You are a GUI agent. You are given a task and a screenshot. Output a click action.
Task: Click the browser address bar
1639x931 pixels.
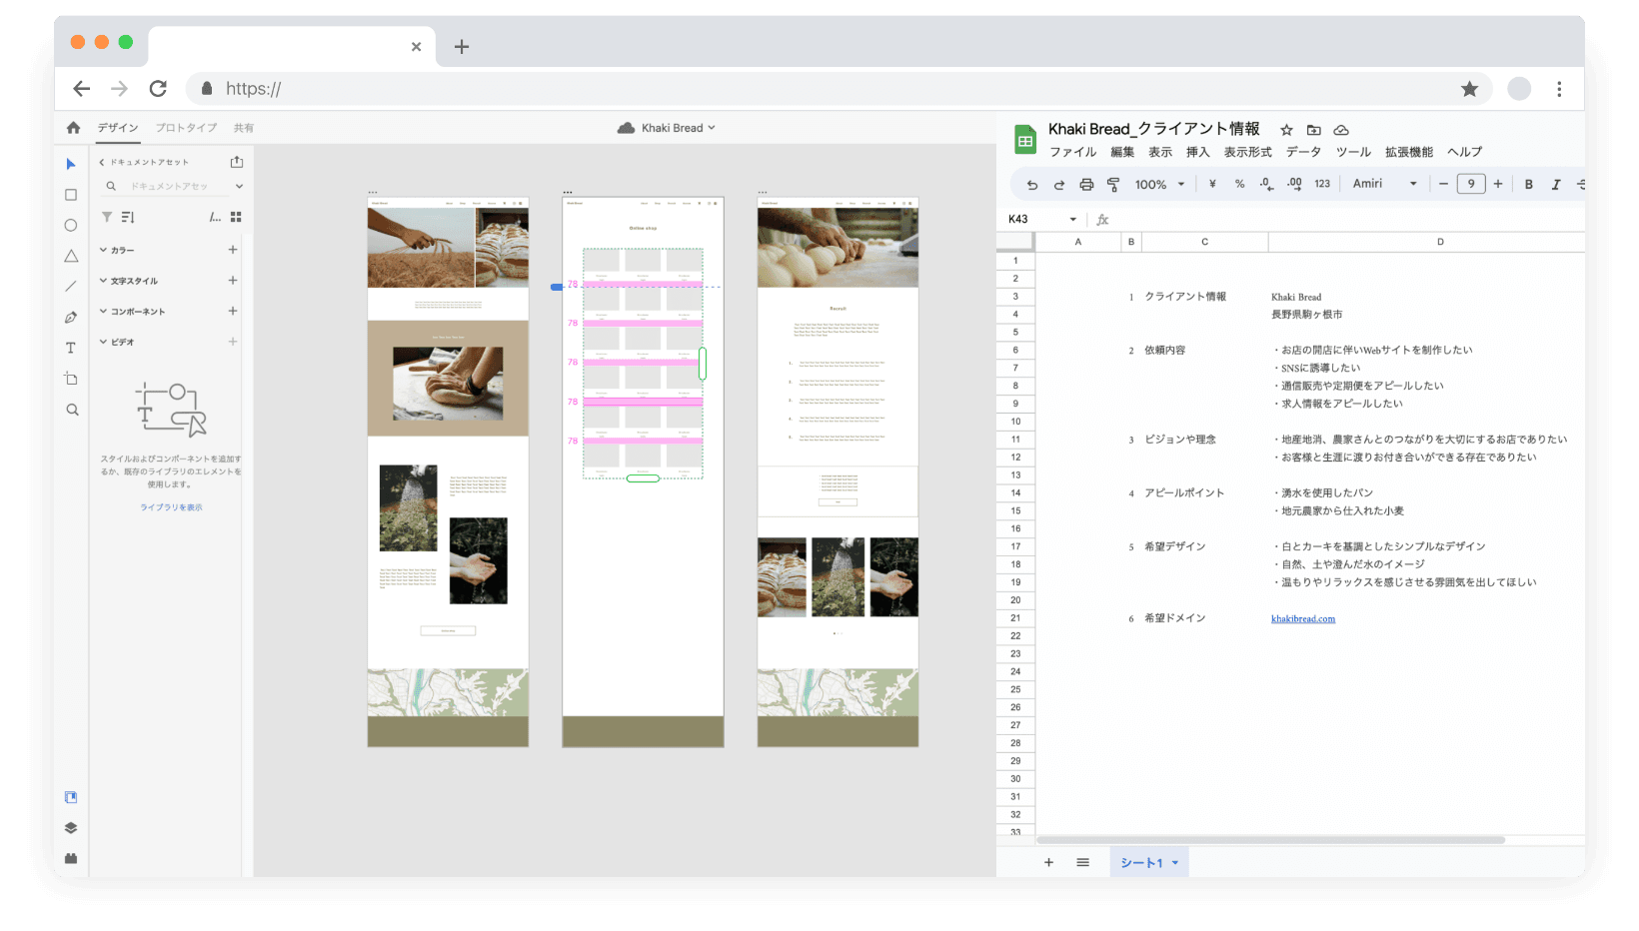pos(839,89)
